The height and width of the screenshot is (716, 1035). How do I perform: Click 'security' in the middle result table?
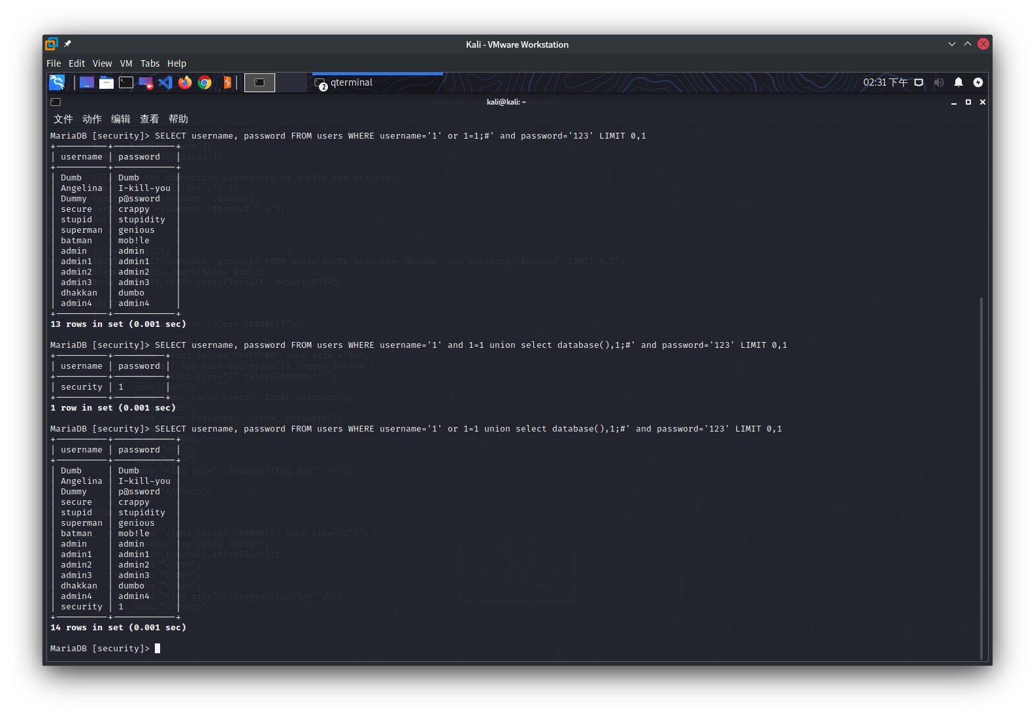coord(82,387)
